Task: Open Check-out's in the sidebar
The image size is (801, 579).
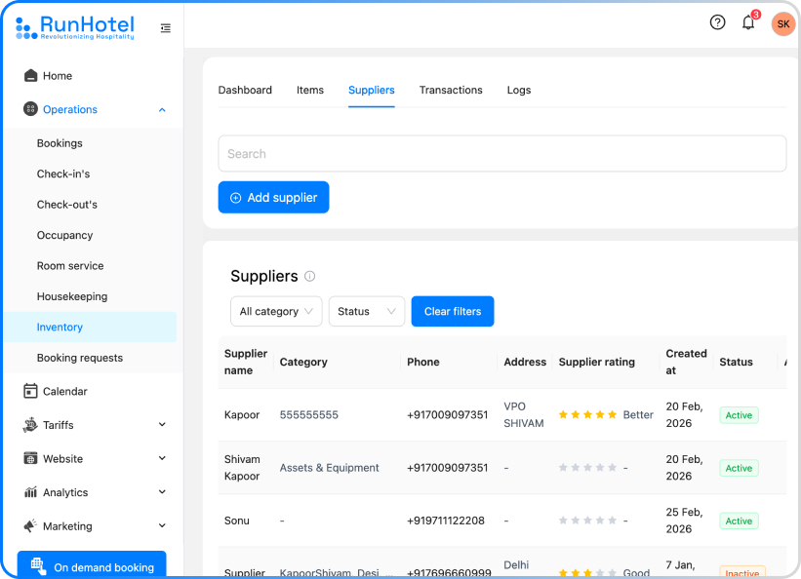Action: [67, 205]
